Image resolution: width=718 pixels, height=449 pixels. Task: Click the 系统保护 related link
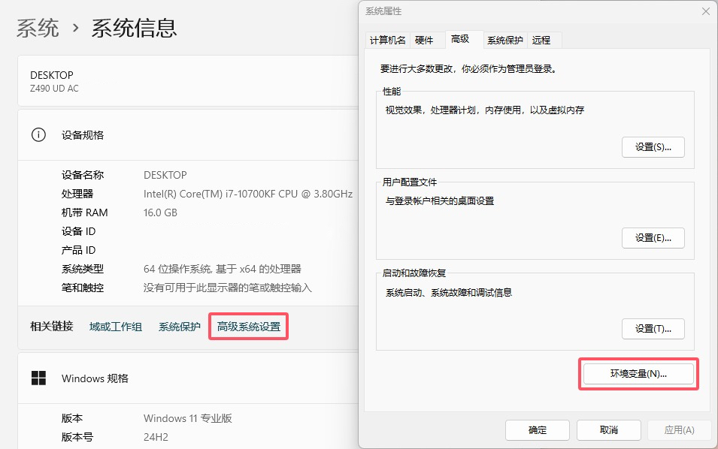180,327
